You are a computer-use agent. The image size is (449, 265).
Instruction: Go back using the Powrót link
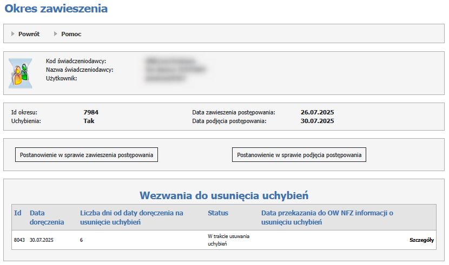29,34
